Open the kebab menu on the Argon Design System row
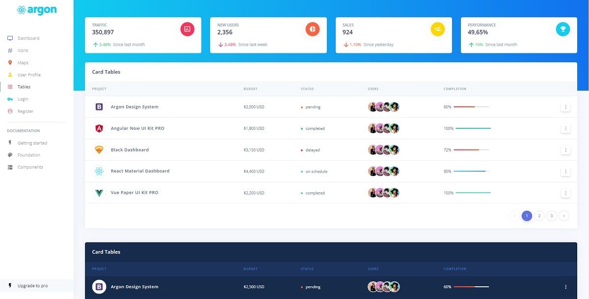The image size is (589, 299). [565, 106]
